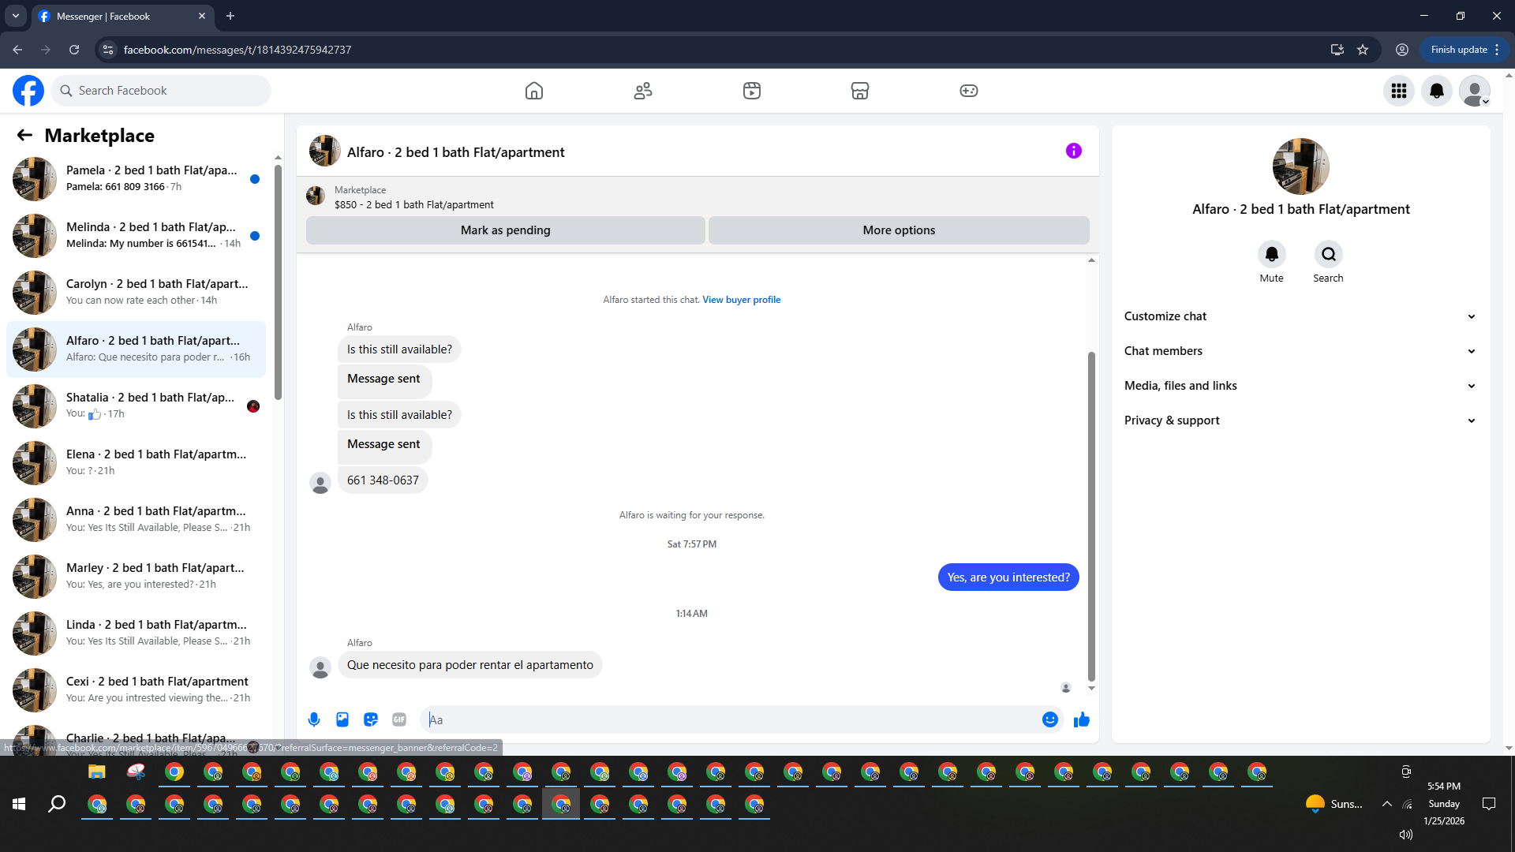Open Shatalia's apartment conversation
Viewport: 1515px width, 852px height.
(136, 406)
